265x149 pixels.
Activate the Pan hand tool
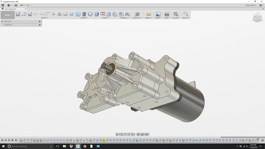125,135
